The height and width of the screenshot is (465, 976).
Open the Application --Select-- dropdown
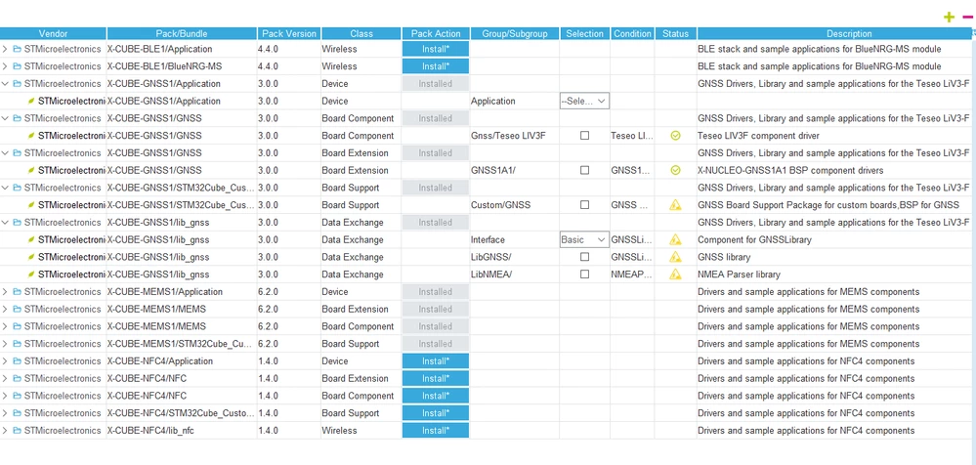click(584, 101)
